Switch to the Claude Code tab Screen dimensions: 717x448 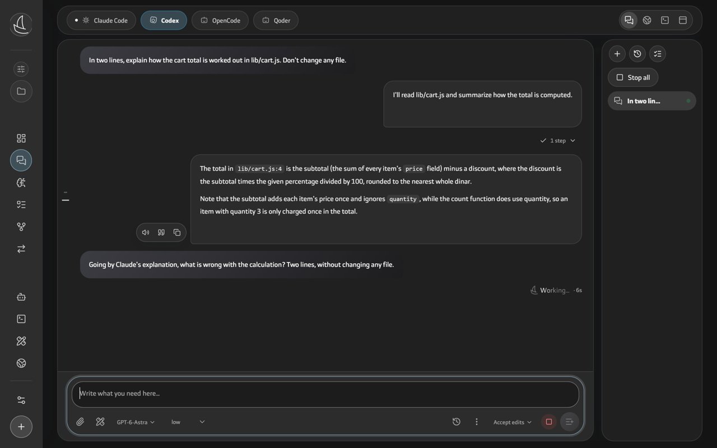pyautogui.click(x=101, y=20)
